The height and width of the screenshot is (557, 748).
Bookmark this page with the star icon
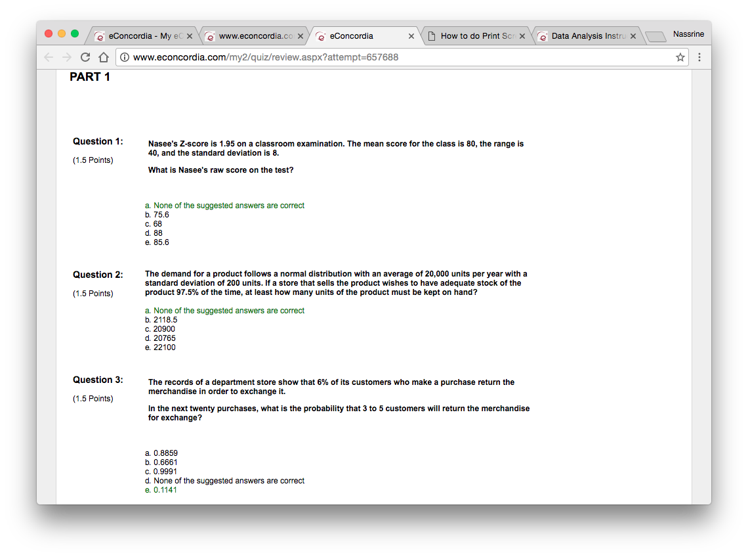tap(680, 57)
